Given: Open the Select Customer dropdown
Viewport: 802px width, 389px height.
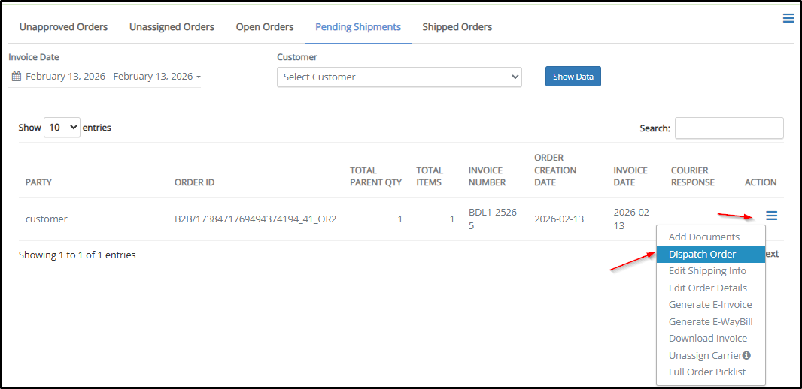Looking at the screenshot, I should (x=399, y=77).
